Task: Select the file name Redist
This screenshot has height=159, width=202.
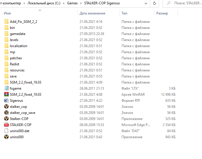Action: [15, 64]
